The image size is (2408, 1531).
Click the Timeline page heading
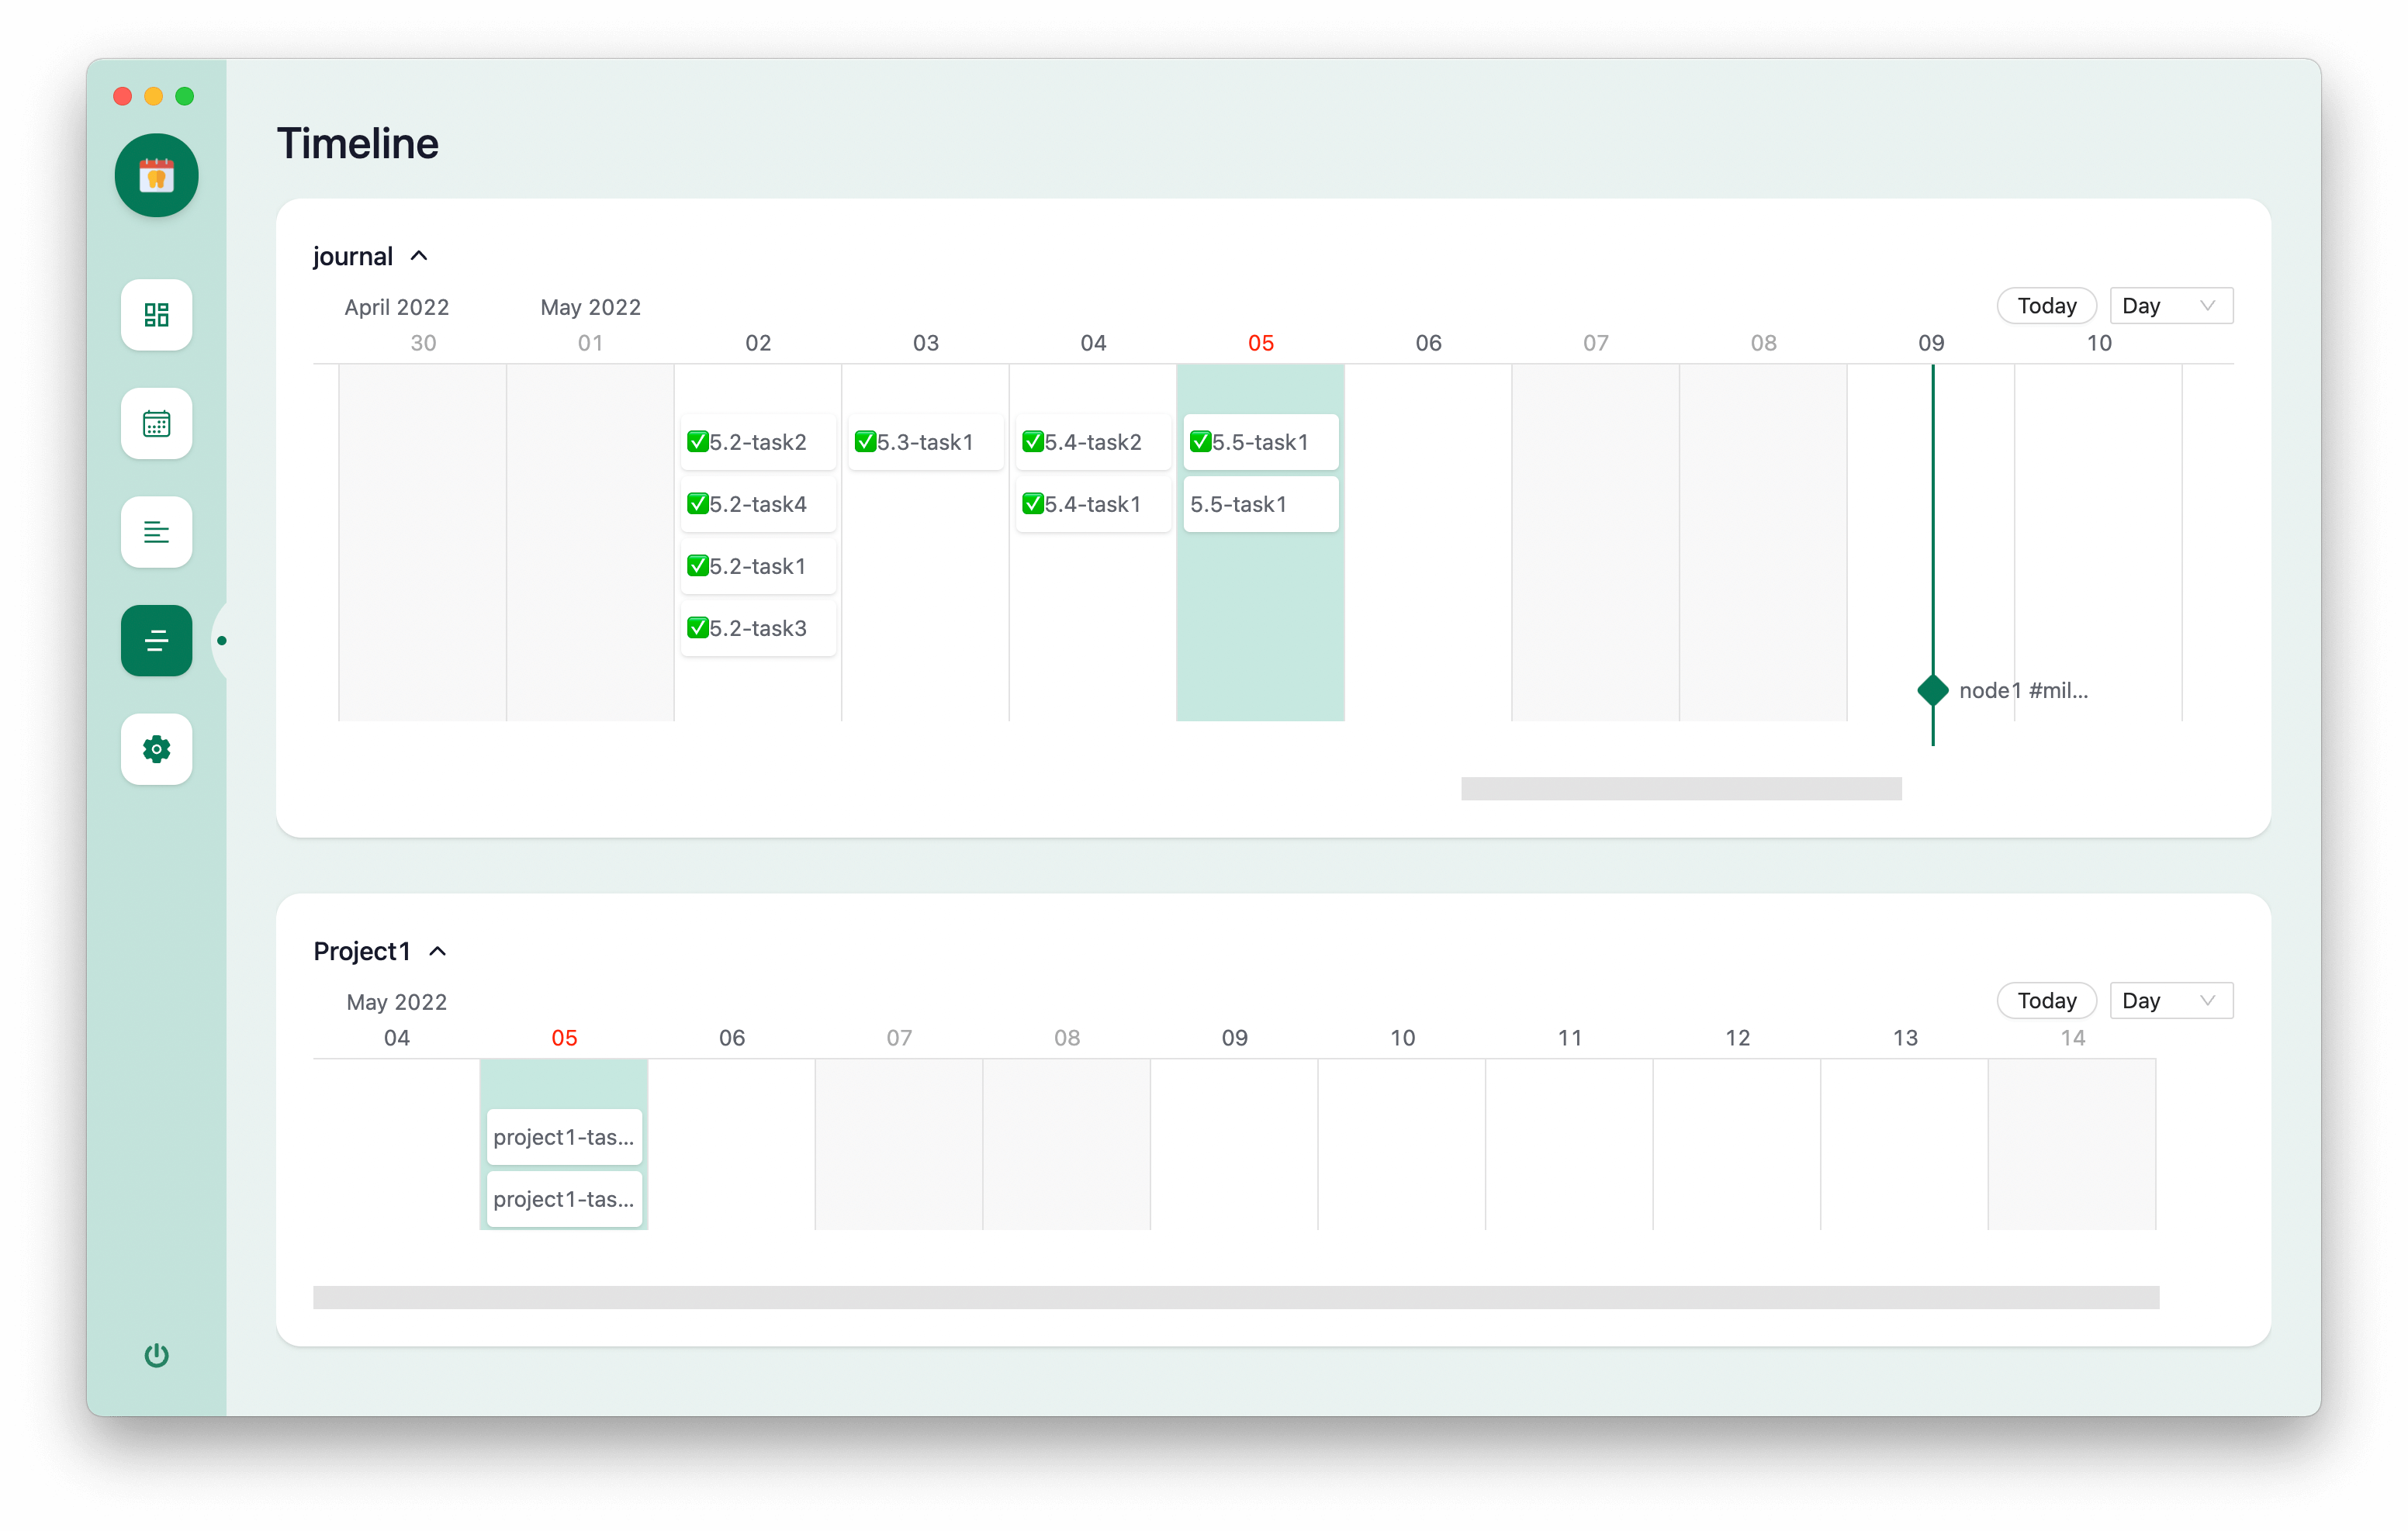click(358, 143)
